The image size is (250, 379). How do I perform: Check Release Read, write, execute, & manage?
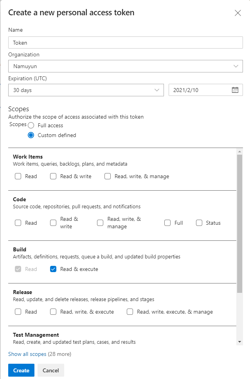(x=130, y=312)
